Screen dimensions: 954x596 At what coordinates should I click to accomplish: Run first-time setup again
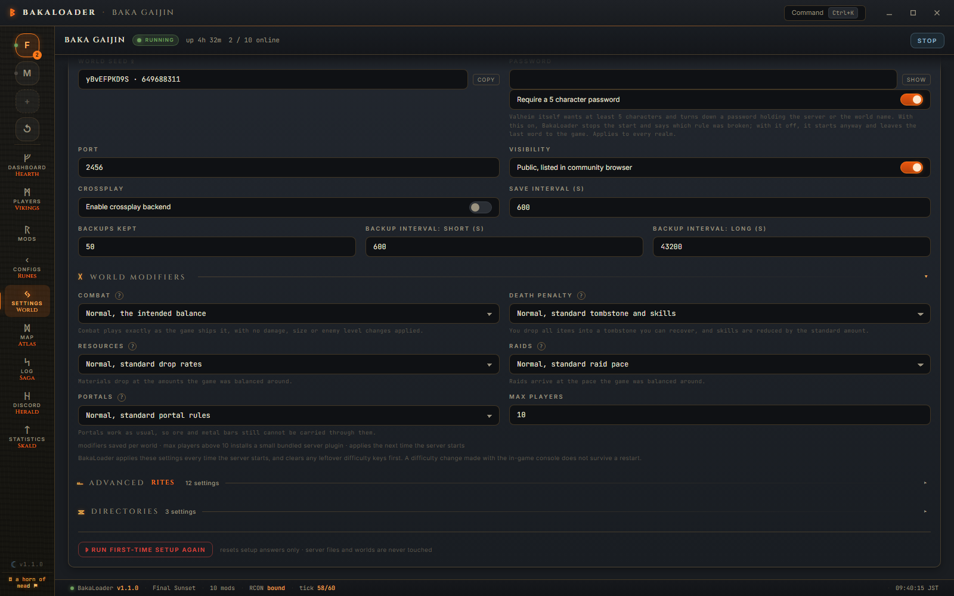[145, 550]
